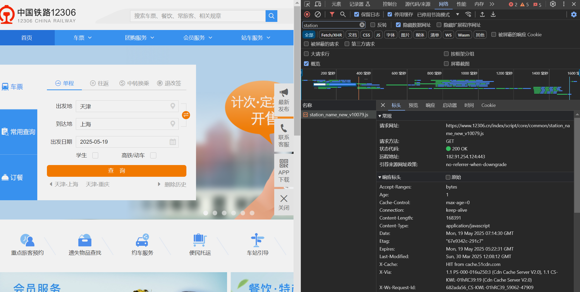This screenshot has height=292, width=580.
Task: Open network conditions wifi icon
Action: [468, 14]
